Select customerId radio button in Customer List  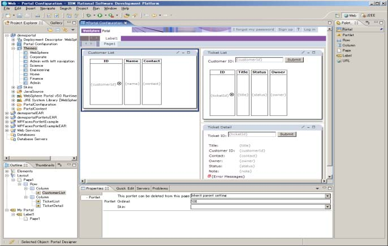click(x=119, y=84)
